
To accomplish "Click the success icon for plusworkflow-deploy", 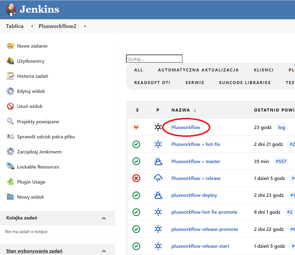I will [x=136, y=195].
